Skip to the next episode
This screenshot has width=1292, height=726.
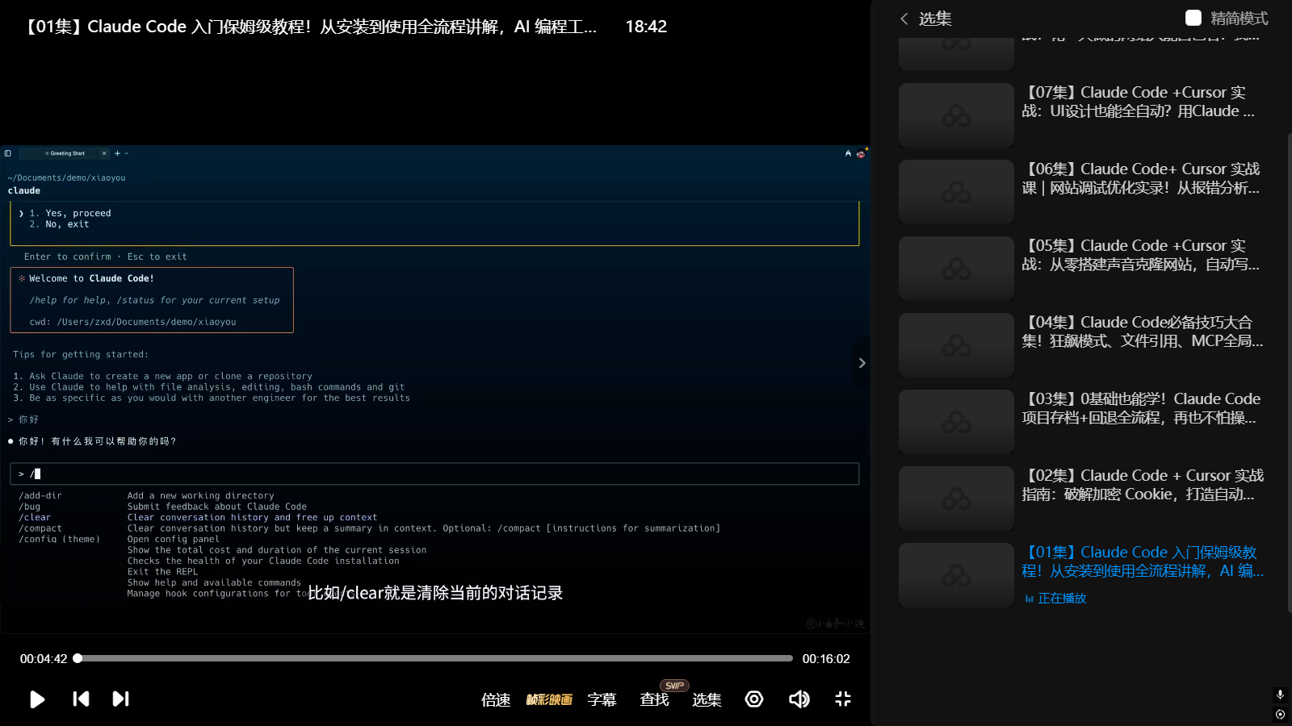120,699
